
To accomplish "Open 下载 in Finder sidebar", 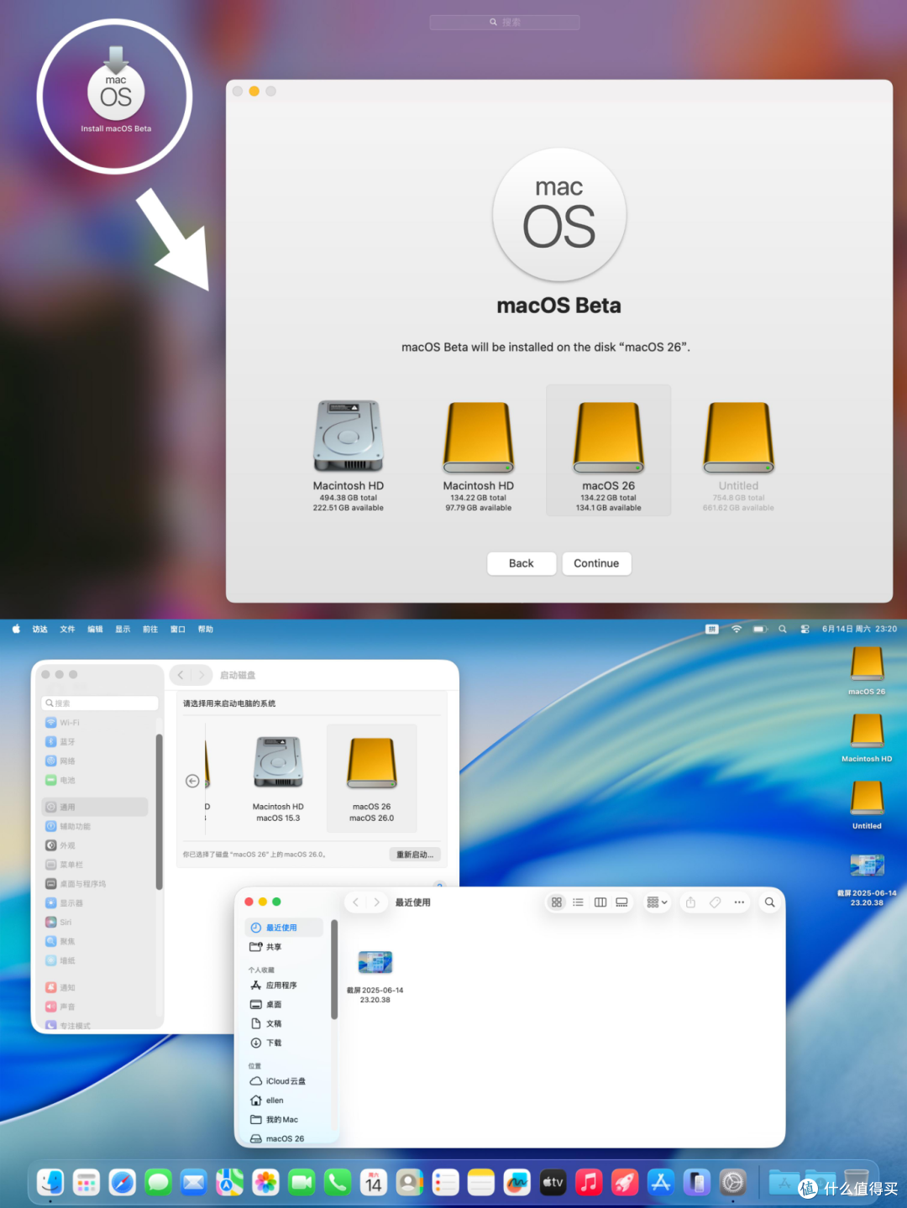I will (x=284, y=1043).
